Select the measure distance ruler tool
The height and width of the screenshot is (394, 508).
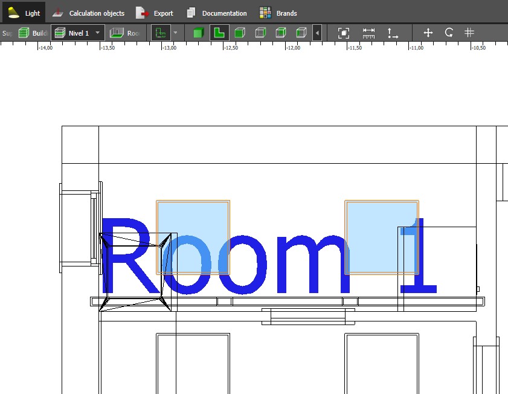click(x=368, y=33)
